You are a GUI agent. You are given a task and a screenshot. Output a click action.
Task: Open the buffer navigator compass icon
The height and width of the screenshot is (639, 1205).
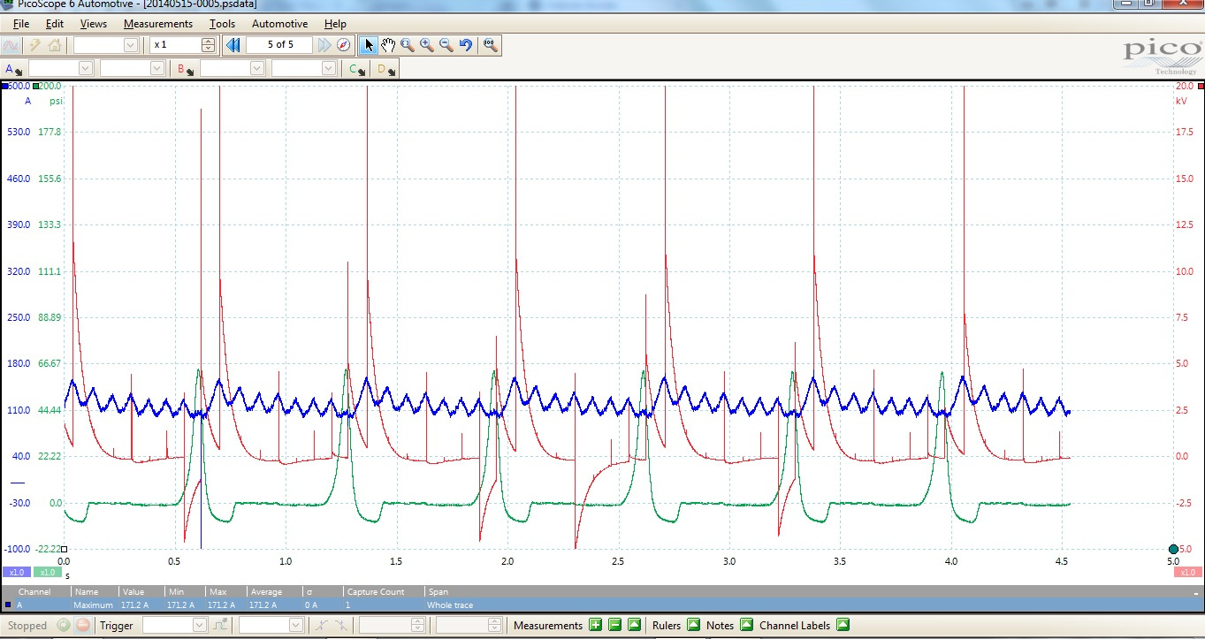[344, 45]
